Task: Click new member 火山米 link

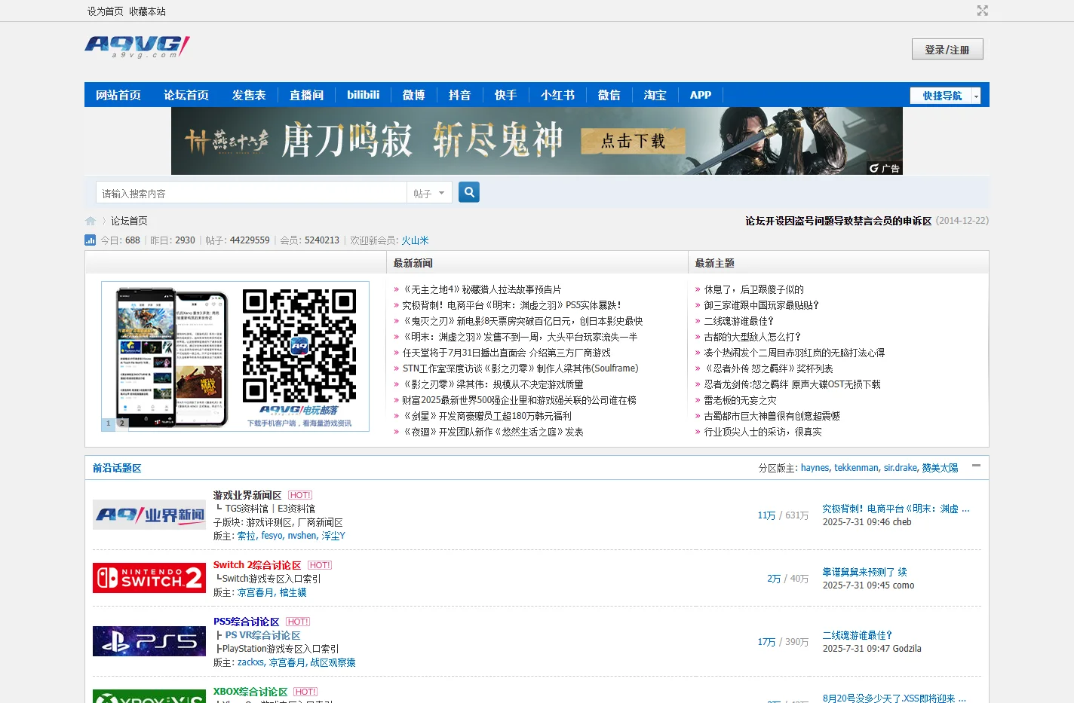Action: point(415,240)
